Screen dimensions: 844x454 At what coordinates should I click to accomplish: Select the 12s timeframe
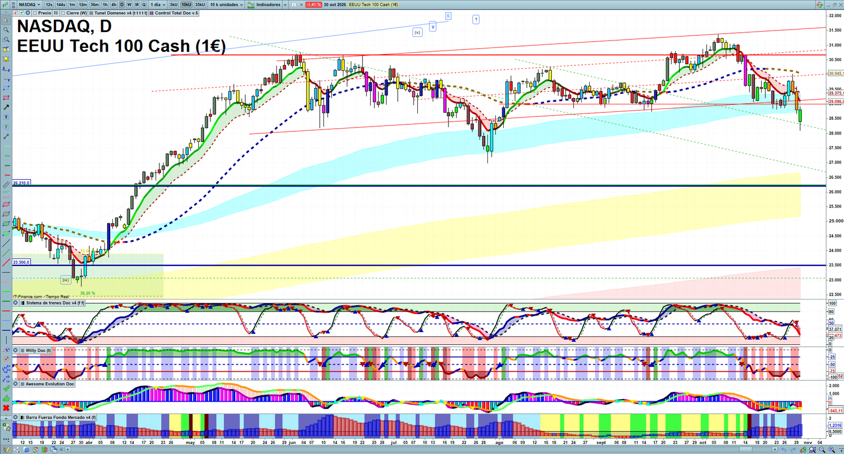49,5
